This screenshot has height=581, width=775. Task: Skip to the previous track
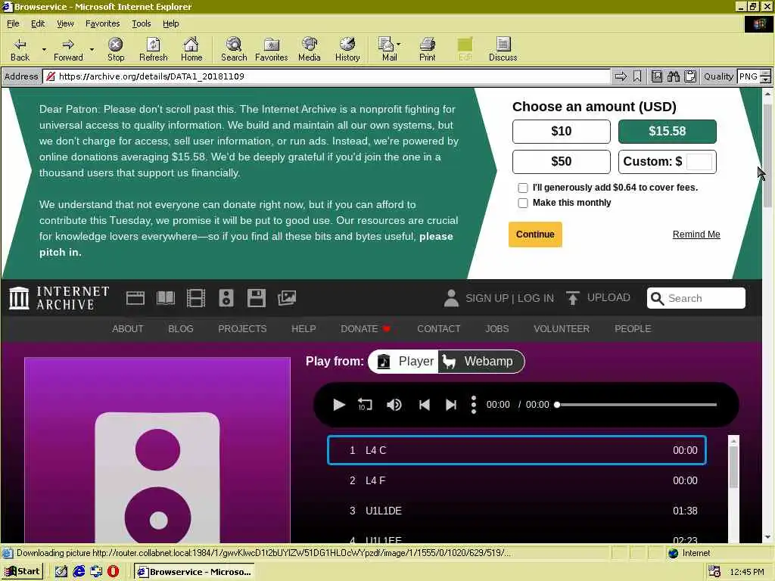[x=424, y=405]
